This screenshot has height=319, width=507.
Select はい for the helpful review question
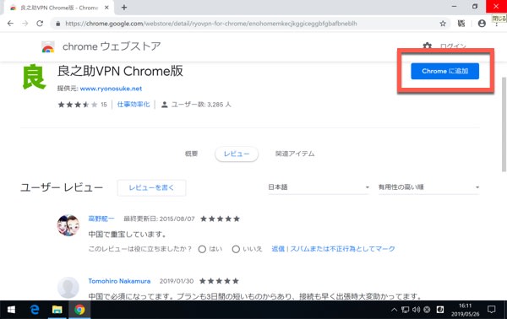coord(202,249)
